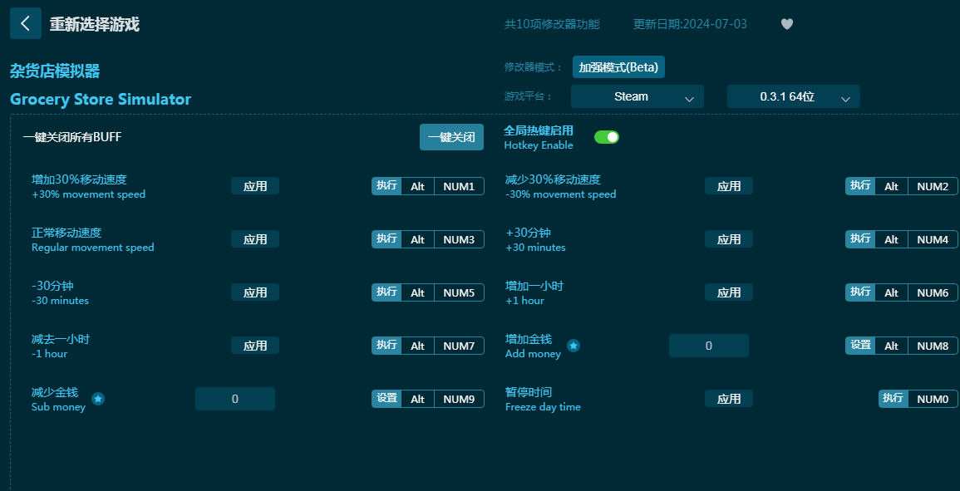The width and height of the screenshot is (960, 491).
Task: Click the NUM5 hotkey box
Action: (459, 292)
